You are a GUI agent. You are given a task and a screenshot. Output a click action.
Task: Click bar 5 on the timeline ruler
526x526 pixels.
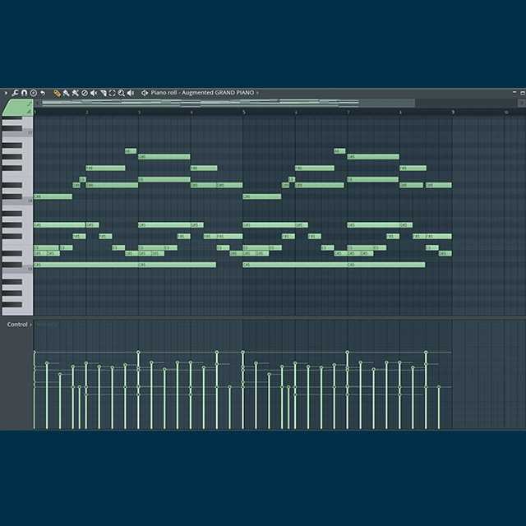pos(243,112)
